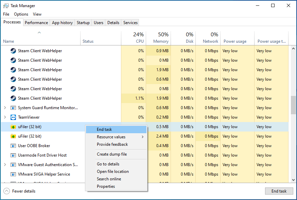Click the vertical scrollbar down arrow

click(293, 180)
